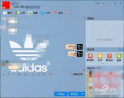Click the dark avatar beside 呵呵 message
The width and height of the screenshot is (124, 98).
click(80, 47)
